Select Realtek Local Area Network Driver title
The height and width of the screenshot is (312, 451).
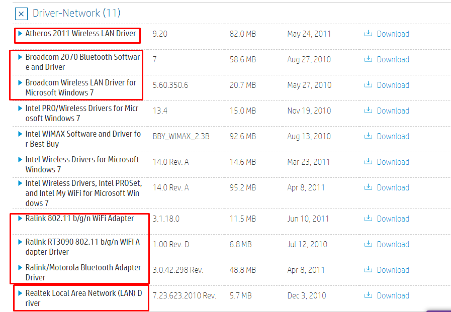(83, 297)
